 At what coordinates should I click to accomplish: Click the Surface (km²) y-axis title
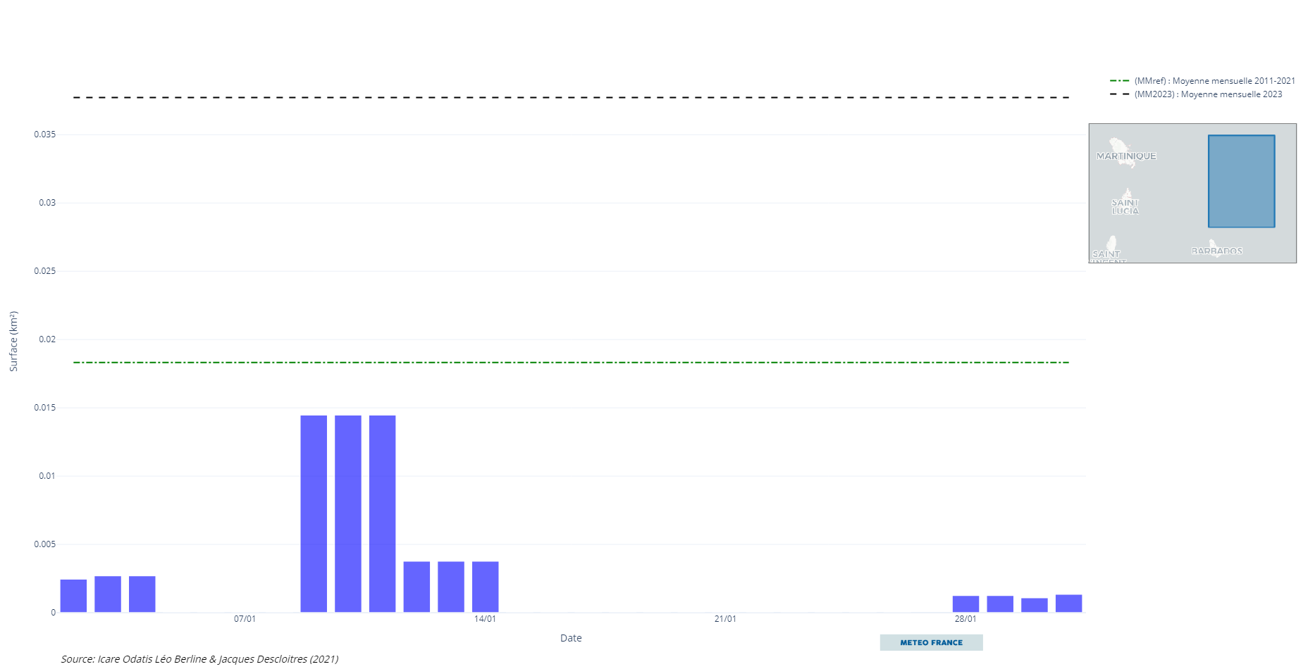point(13,342)
